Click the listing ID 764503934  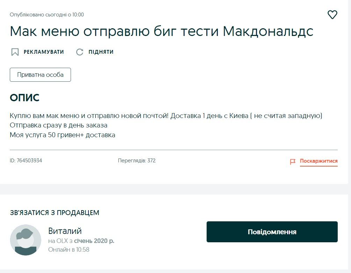(x=26, y=161)
